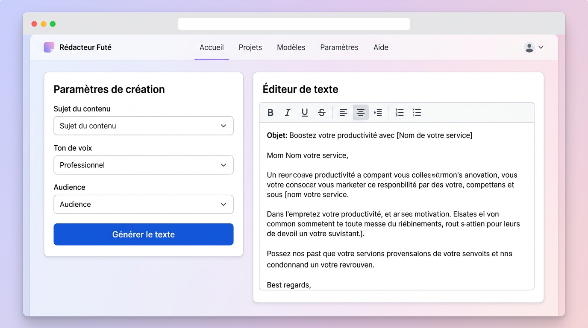Click the Rédacteur Futé logo icon
Viewport: 588px width, 328px height.
(49, 47)
